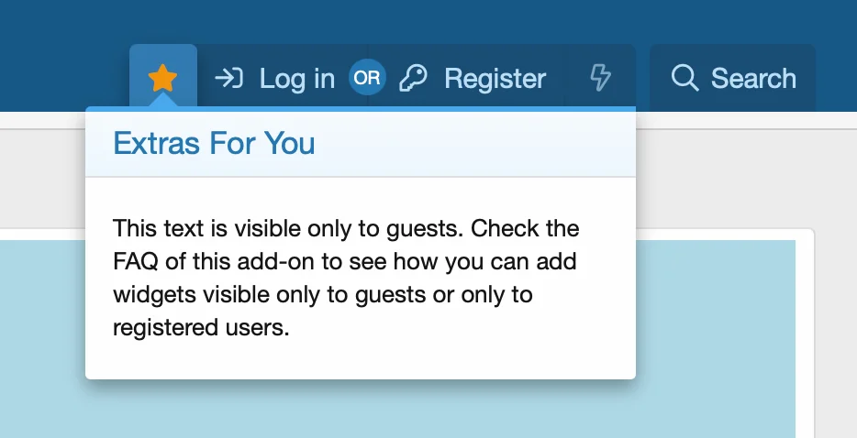Viewport: 857px width, 438px height.
Task: Click the Log in arrow icon
Action: 228,79
